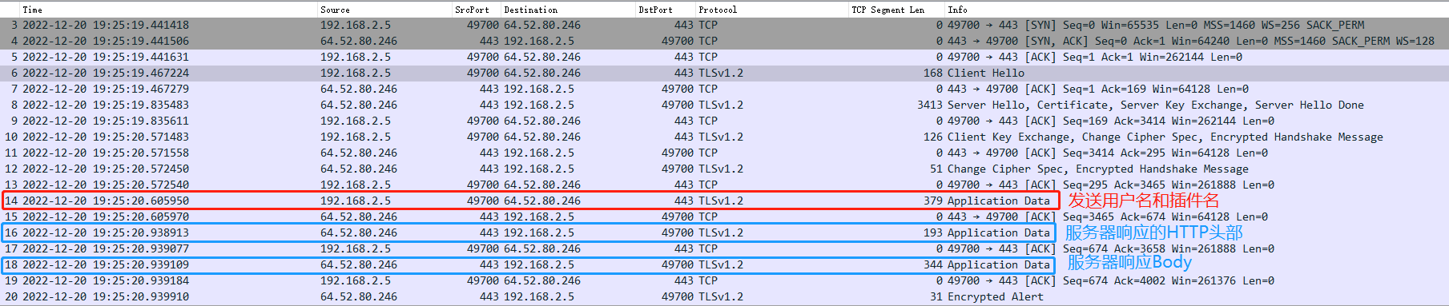Click the SrcPort column header

tap(472, 10)
